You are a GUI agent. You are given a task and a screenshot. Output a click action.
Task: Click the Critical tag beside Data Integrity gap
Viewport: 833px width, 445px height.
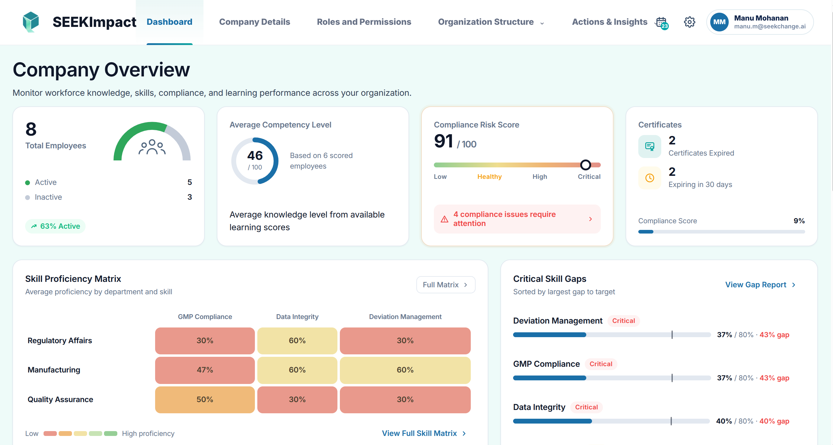click(x=586, y=407)
